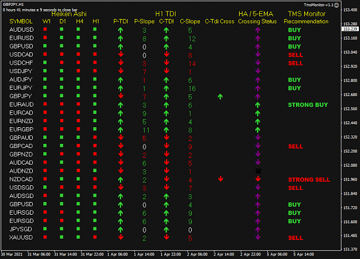Screen dimensions: 360x259
Task: Click the TmsMonitor-v1.1 indicator label
Action: [x=319, y=5]
